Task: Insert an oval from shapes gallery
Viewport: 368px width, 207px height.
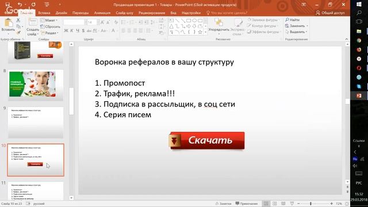Action: pos(194,21)
